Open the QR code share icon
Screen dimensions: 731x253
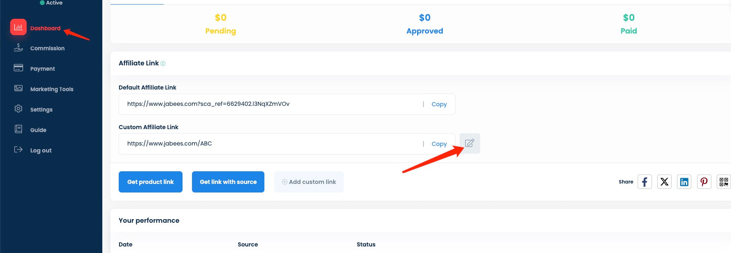724,182
